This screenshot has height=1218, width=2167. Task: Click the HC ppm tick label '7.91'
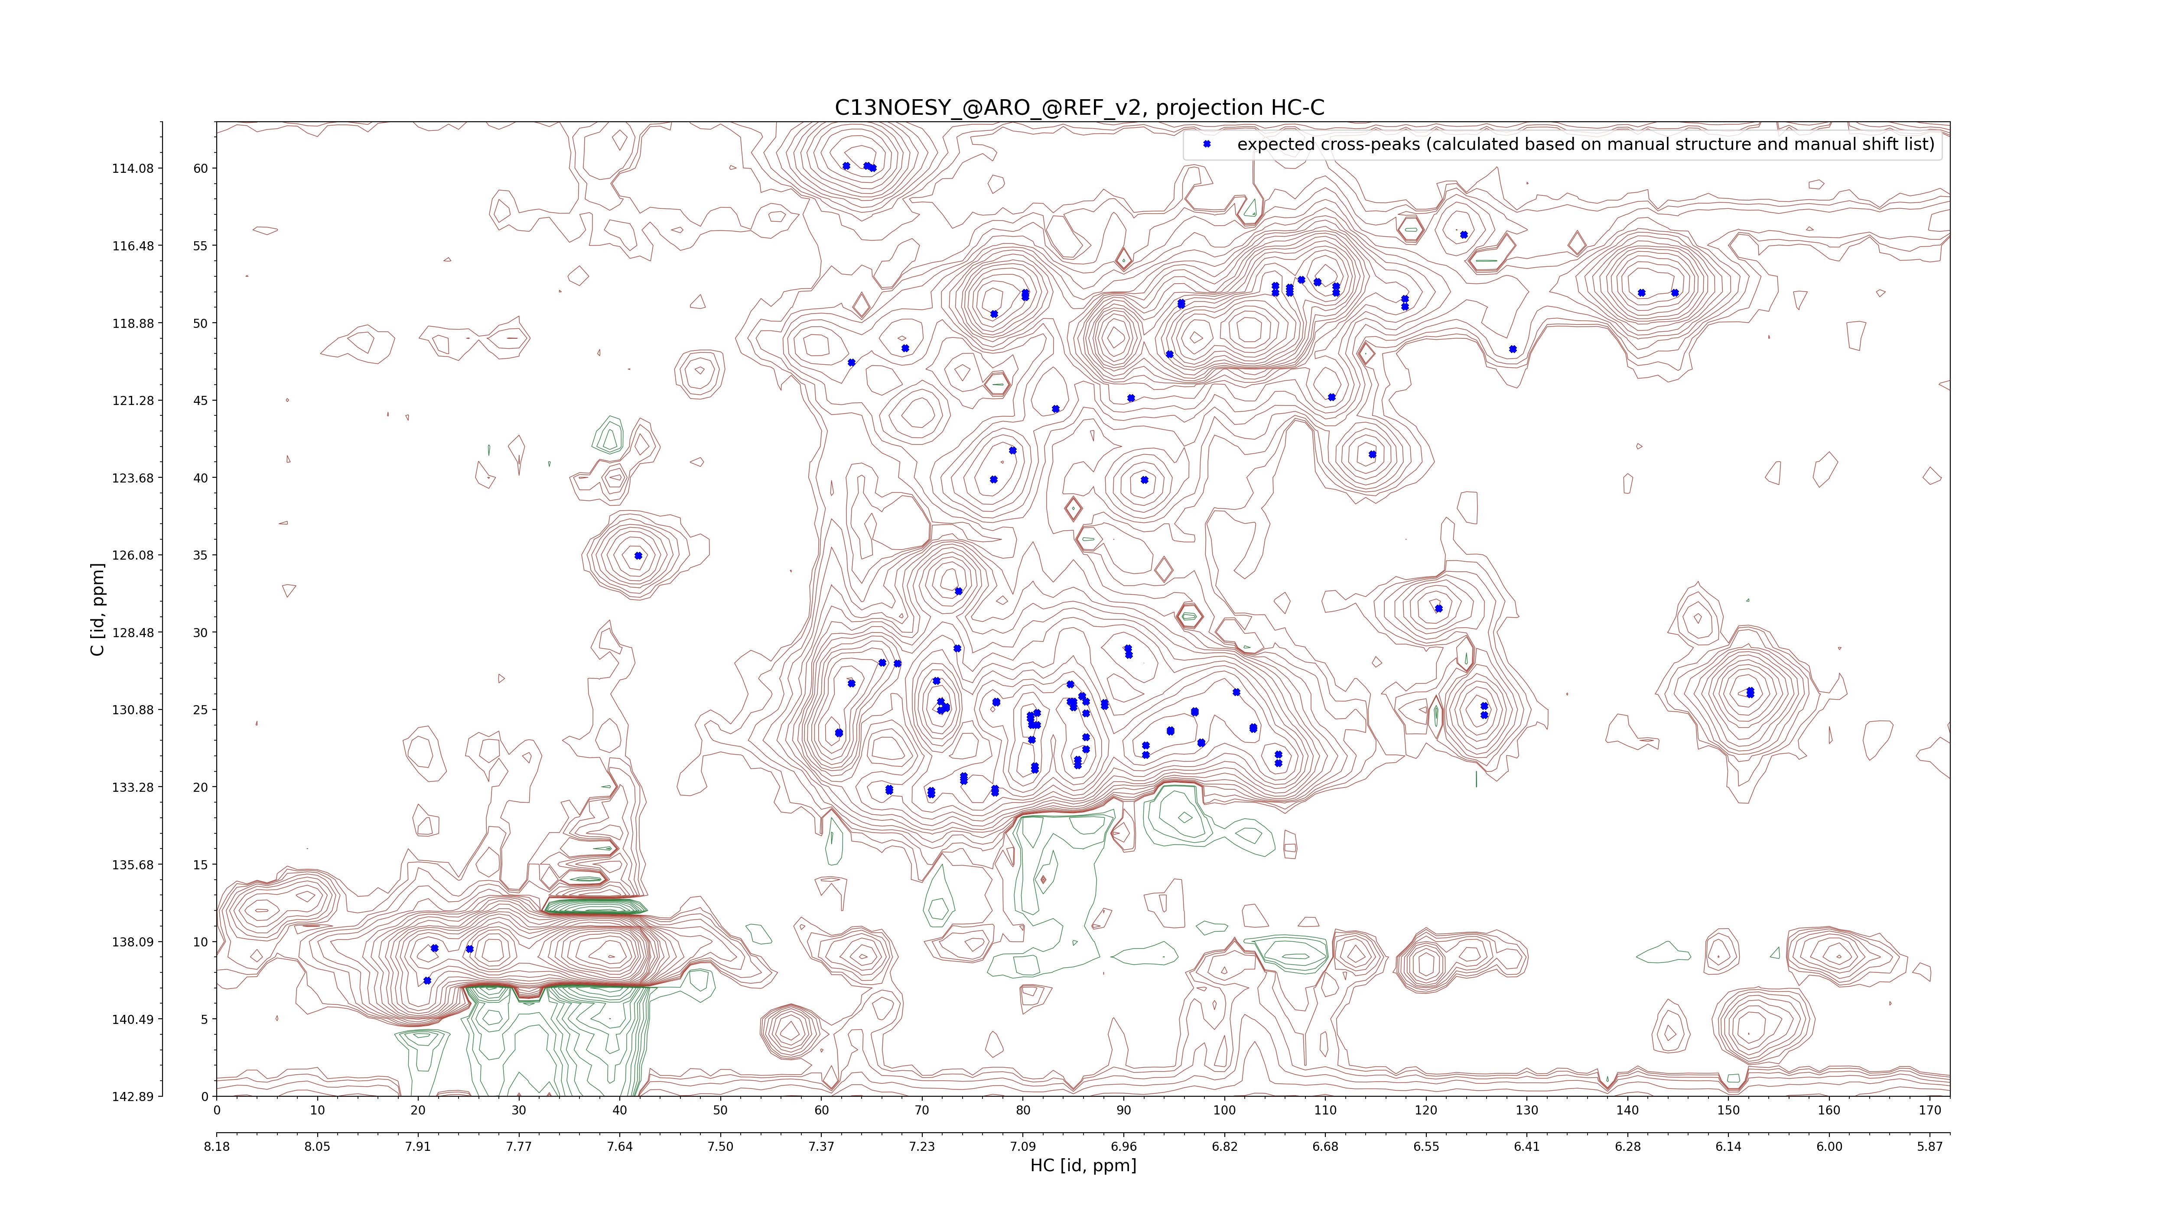[x=418, y=1147]
